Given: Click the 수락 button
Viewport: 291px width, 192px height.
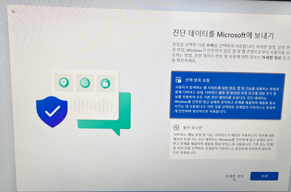Looking at the screenshot, I should coord(264,176).
